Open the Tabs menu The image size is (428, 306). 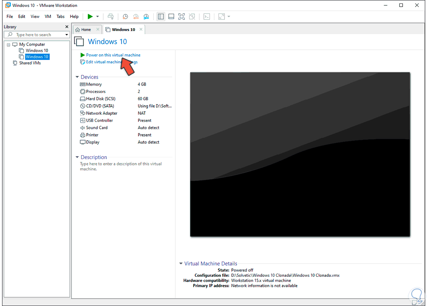(x=61, y=16)
